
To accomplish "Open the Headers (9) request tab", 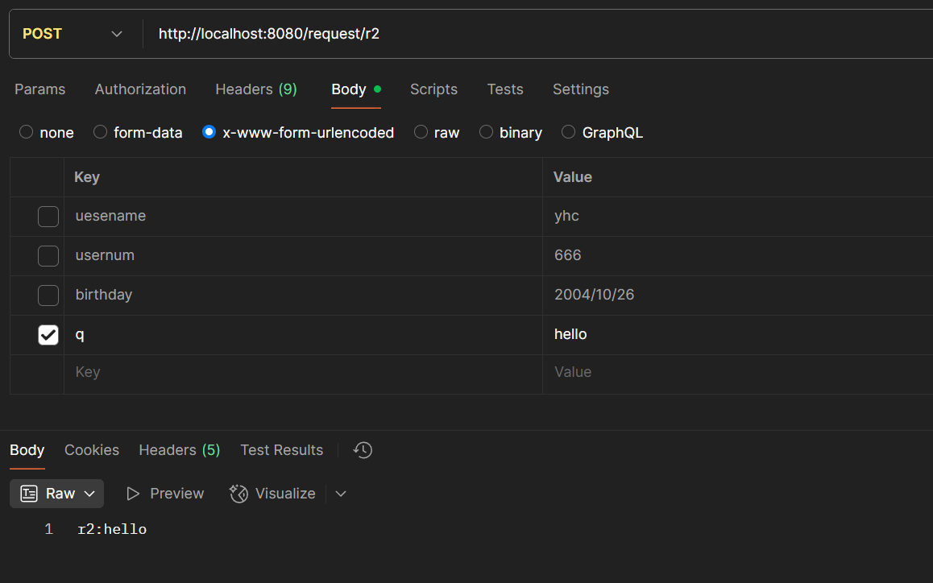I will [x=256, y=89].
